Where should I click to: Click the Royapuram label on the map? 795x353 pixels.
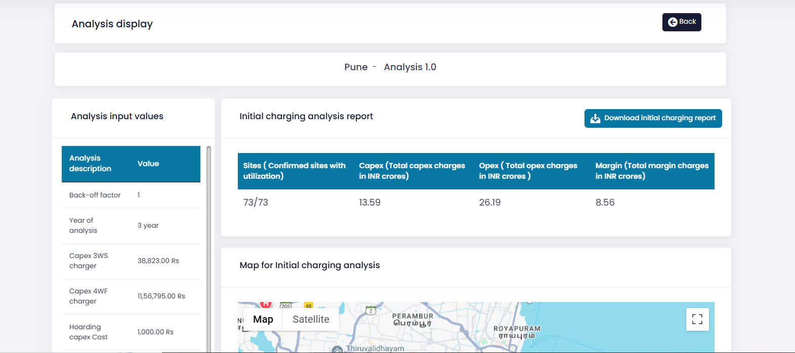coord(517,332)
